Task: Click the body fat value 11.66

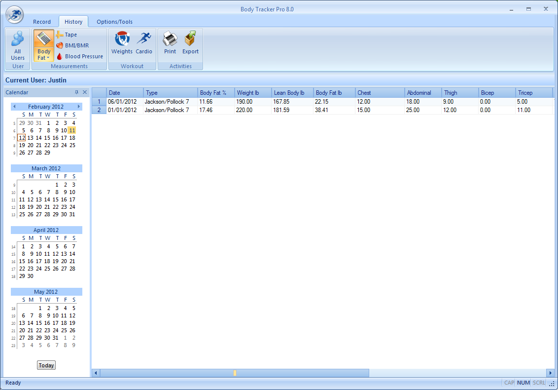Action: pos(216,102)
